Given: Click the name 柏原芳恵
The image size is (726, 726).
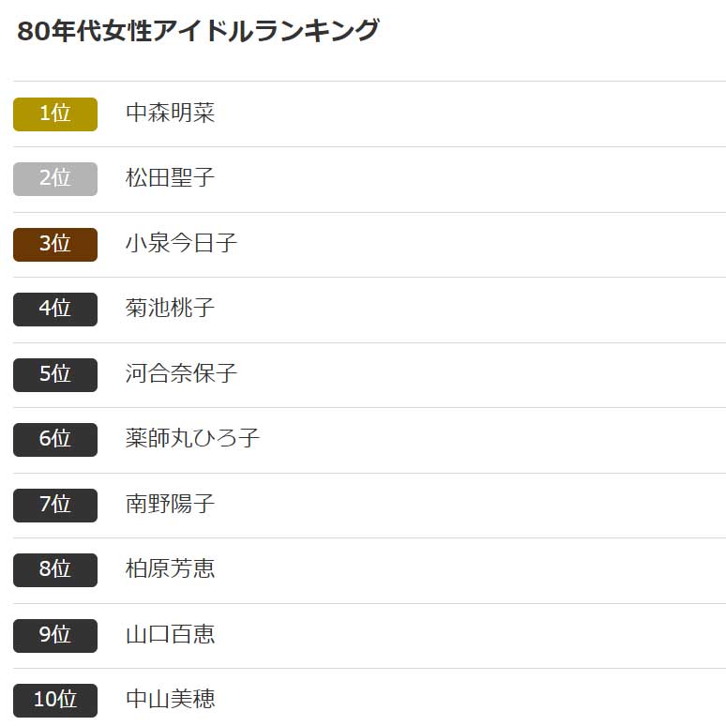Looking at the screenshot, I should 170,568.
